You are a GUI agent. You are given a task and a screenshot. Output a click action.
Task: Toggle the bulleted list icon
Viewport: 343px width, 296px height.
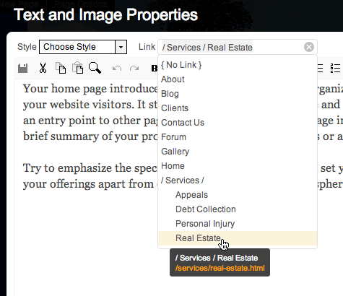(335, 69)
